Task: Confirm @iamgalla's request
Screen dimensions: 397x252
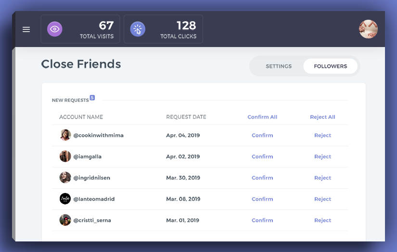Action: tap(262, 156)
